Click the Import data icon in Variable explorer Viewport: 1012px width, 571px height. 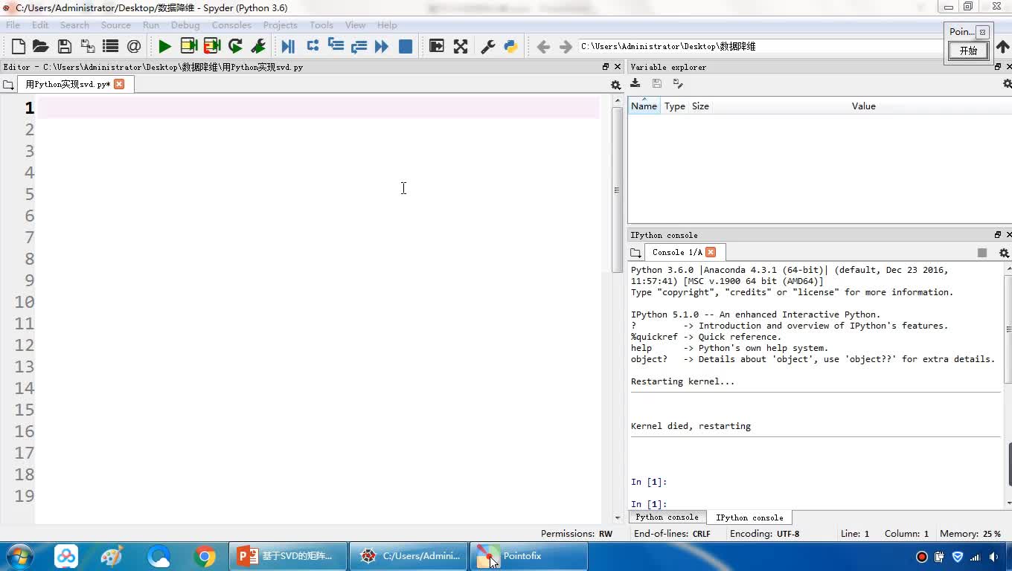point(635,83)
